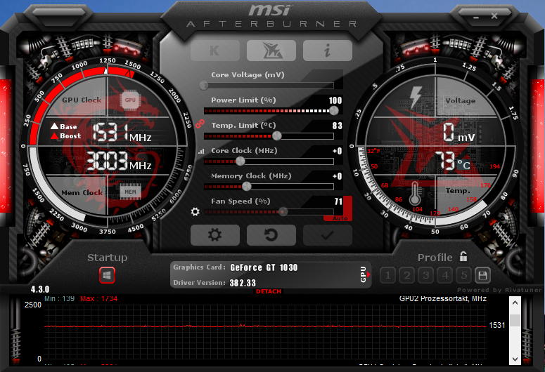Click the lightning bolt voltage icon
The image size is (545, 372).
tap(416, 97)
